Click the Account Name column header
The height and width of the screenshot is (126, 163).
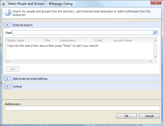tap(123, 40)
